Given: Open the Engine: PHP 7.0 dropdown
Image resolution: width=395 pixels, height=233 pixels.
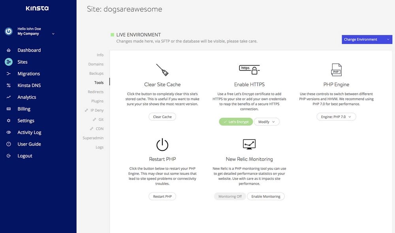Looking at the screenshot, I should pyautogui.click(x=336, y=117).
